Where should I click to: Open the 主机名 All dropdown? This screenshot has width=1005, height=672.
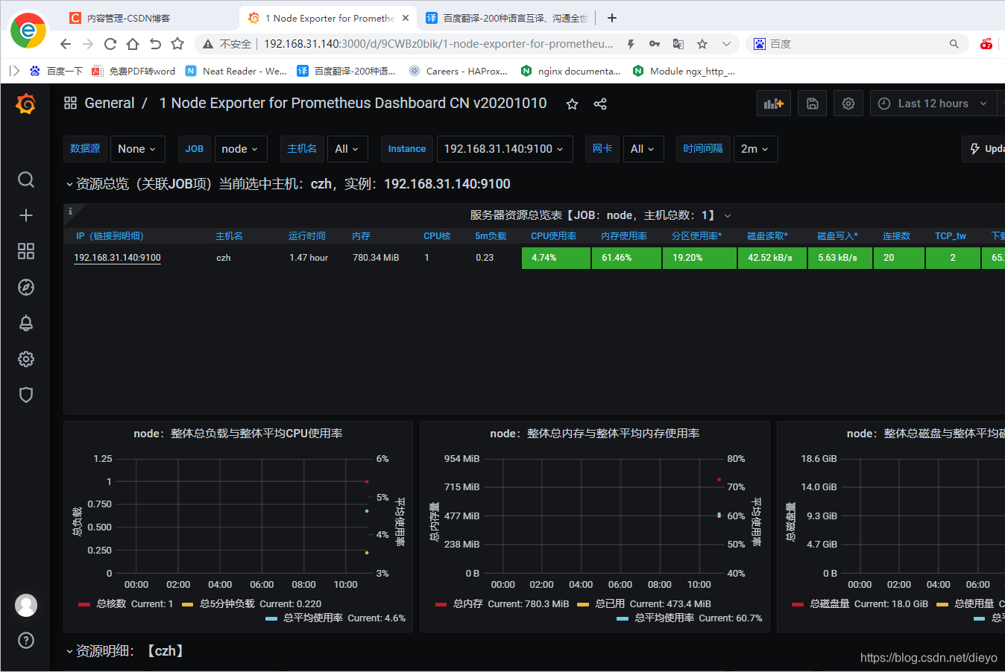click(x=347, y=149)
